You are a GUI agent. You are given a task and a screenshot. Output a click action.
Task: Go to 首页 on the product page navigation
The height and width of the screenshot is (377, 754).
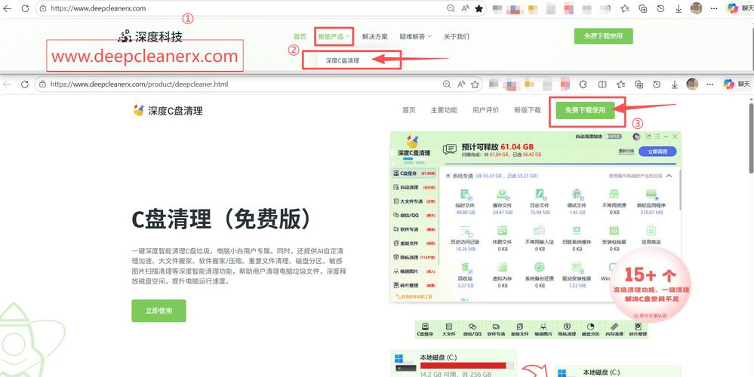pyautogui.click(x=409, y=110)
